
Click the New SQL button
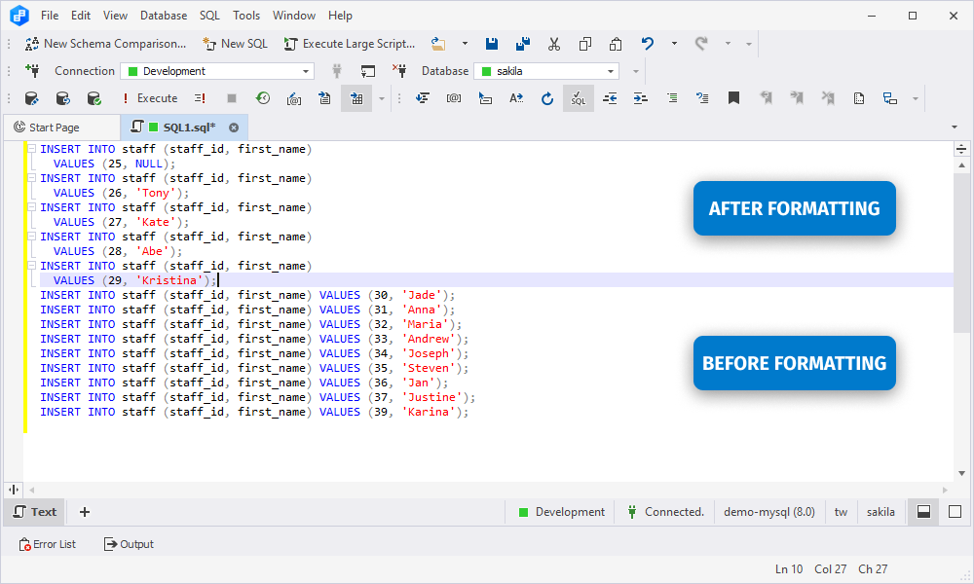[235, 44]
